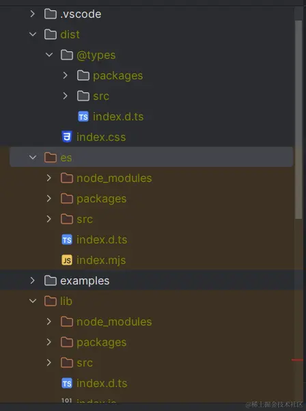This screenshot has height=411, width=306.
Task: Select index.css file in dist
Action: tap(101, 137)
